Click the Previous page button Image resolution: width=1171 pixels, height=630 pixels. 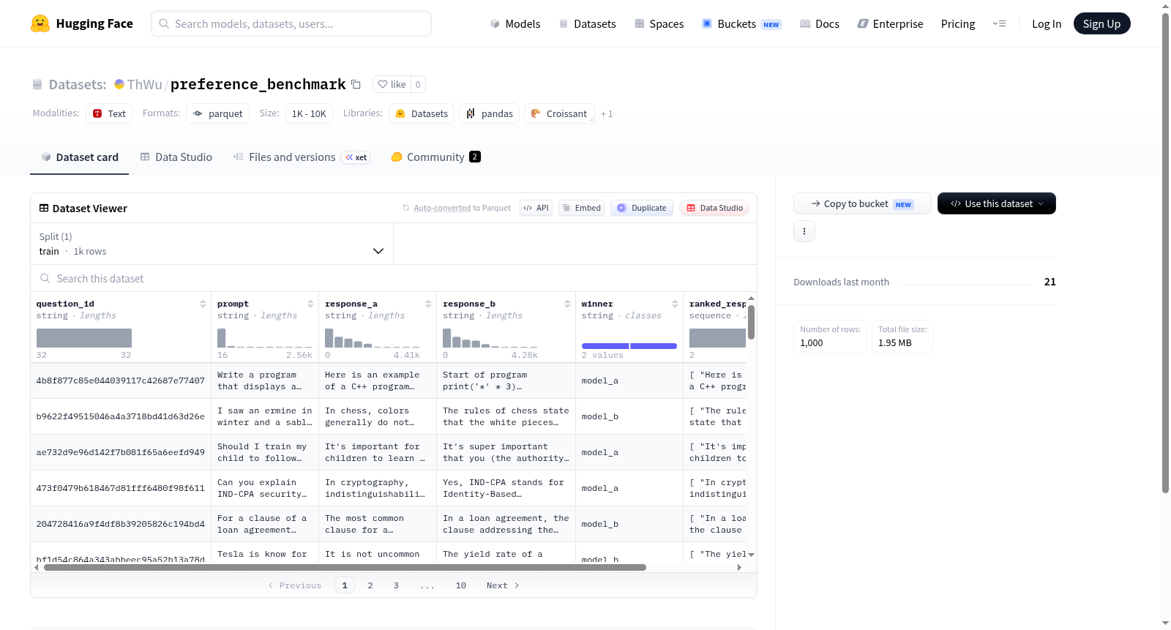pos(295,585)
